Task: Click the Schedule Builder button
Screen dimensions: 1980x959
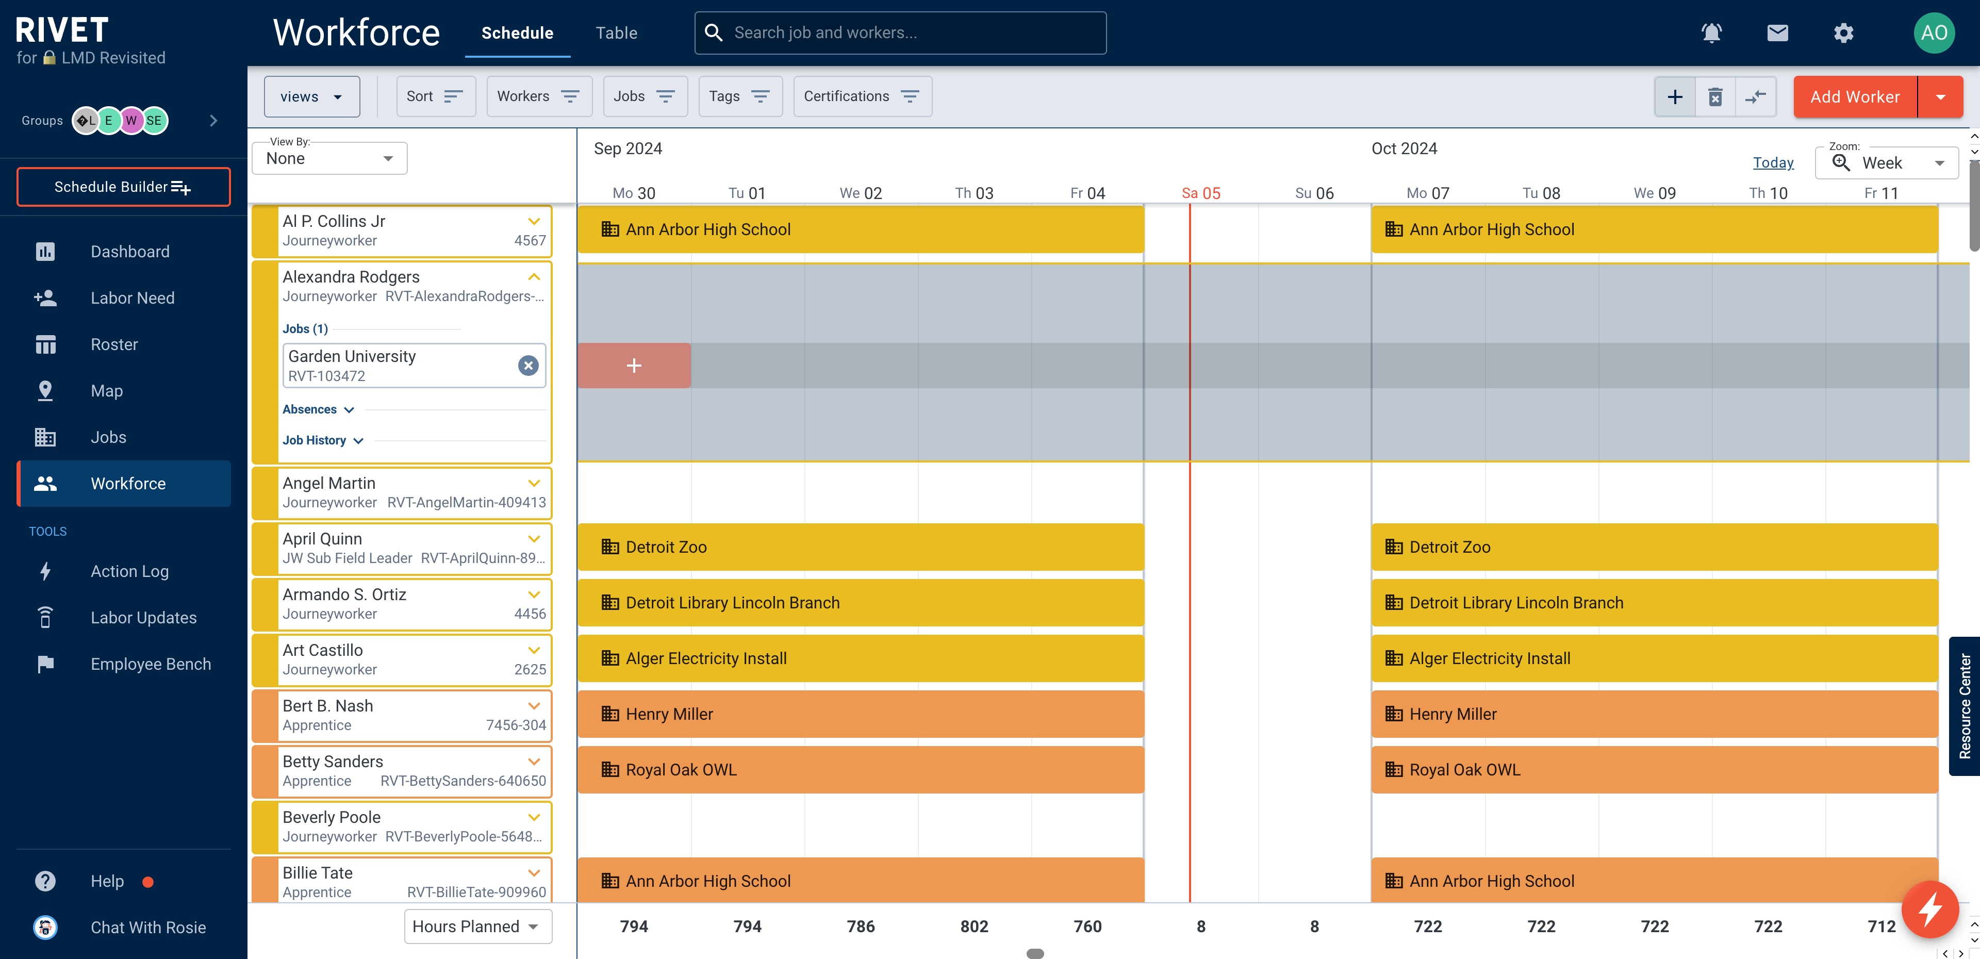Action: [123, 187]
